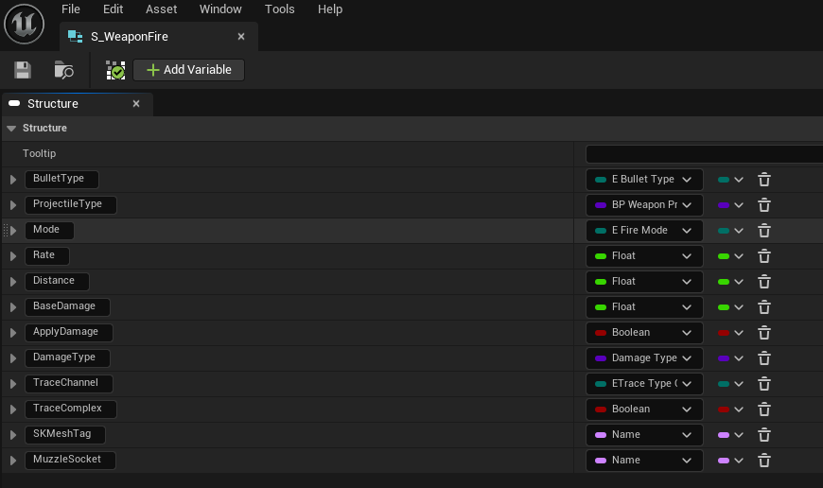This screenshot has height=488, width=823.
Task: Remove the Rate variable using trash icon
Action: click(764, 256)
